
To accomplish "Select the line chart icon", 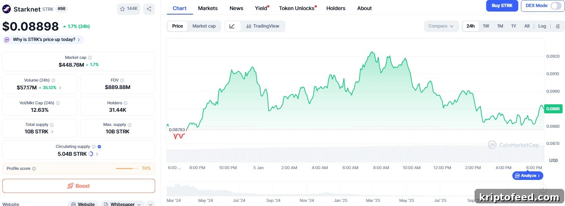I will click(x=232, y=26).
